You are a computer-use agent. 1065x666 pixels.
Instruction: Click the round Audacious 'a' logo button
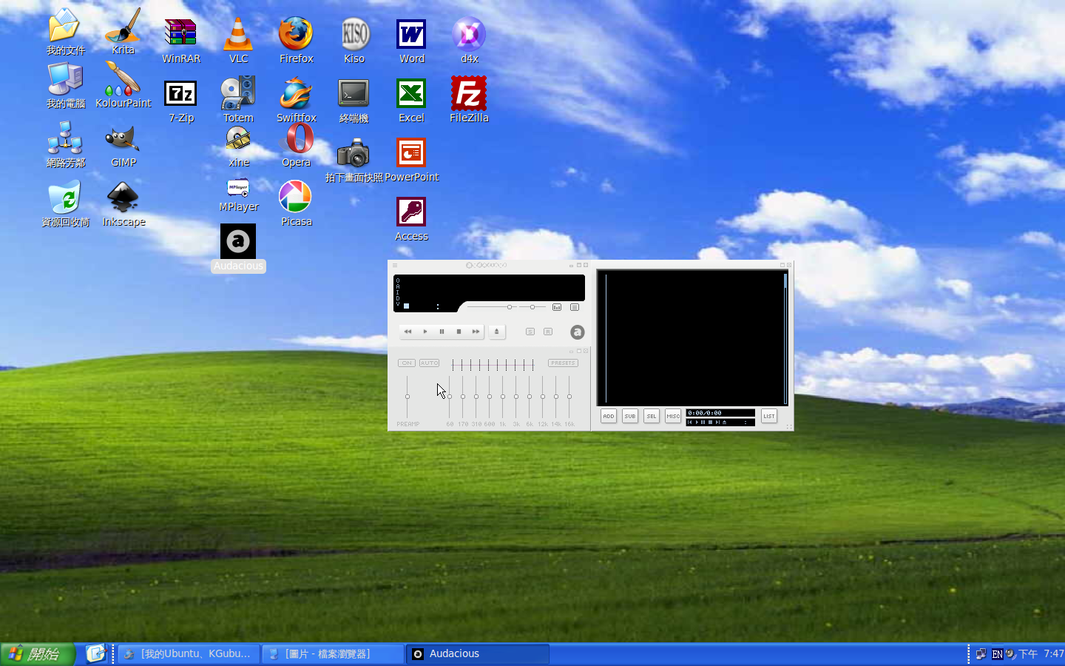click(x=578, y=332)
